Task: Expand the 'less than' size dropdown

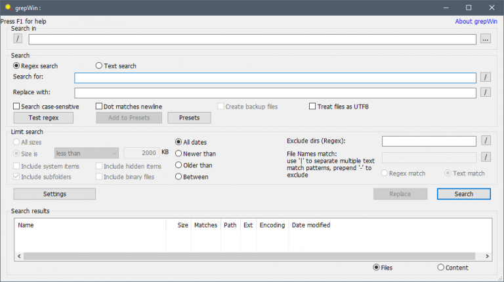Action: tap(86, 153)
